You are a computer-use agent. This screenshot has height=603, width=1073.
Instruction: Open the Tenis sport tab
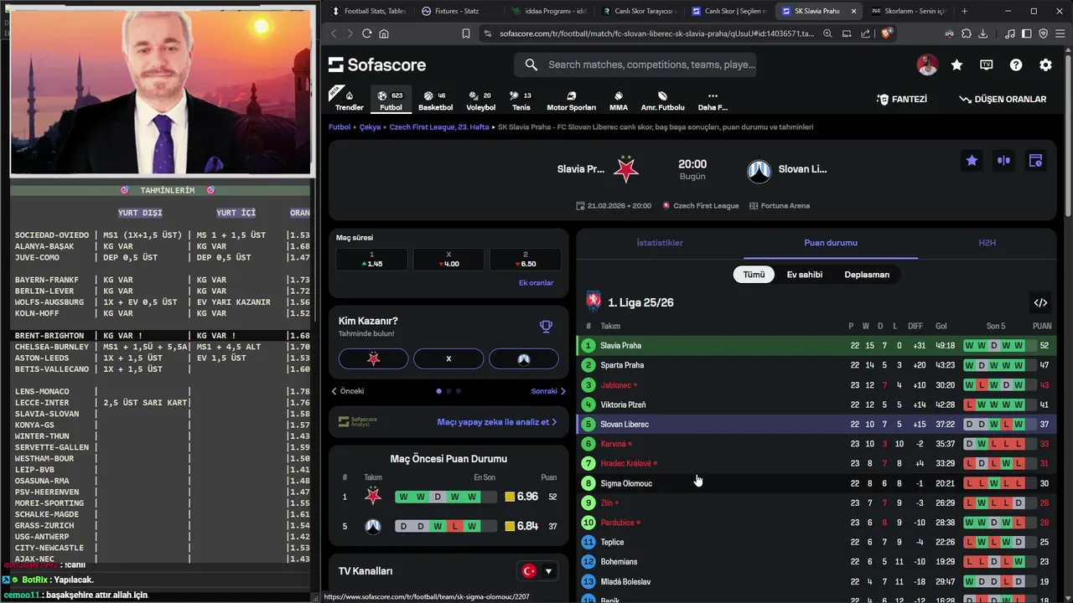[x=521, y=100]
